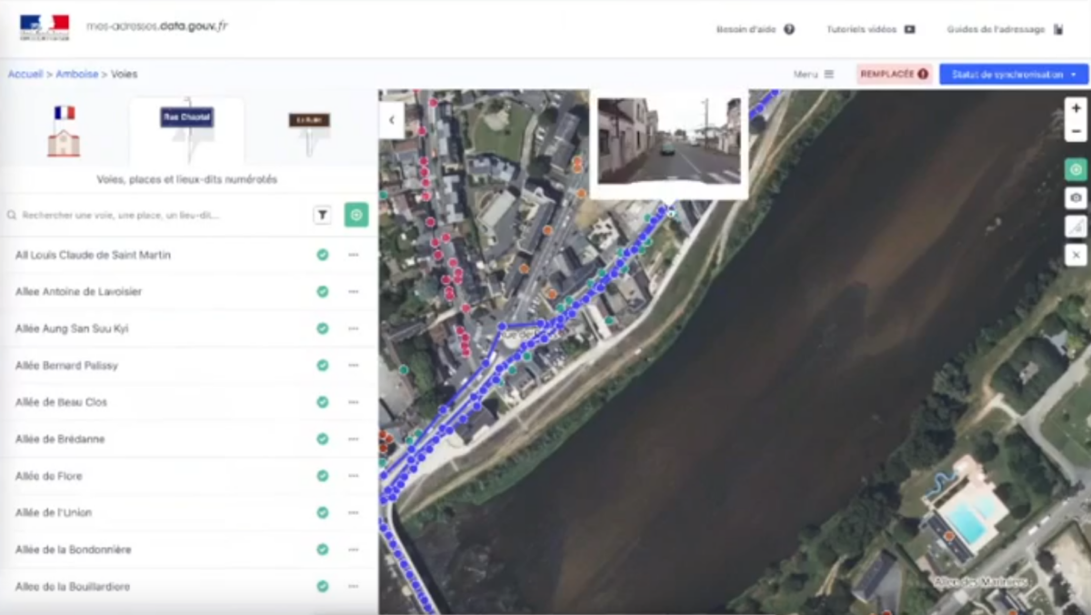Select the town hall commune tab
The image size is (1091, 615).
[64, 131]
